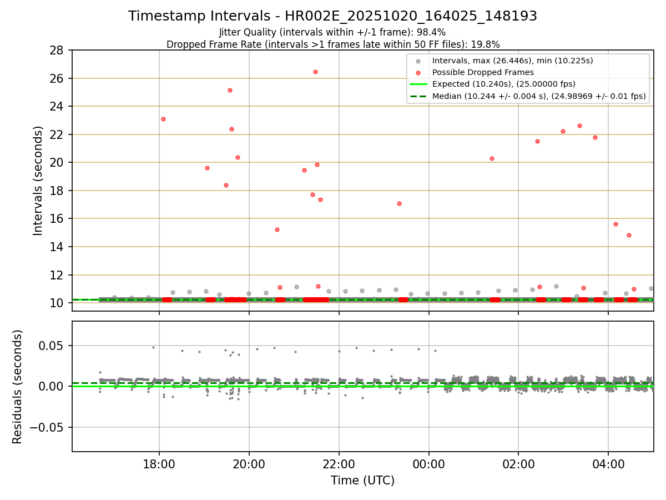Click the 'Residuals (seconds)' y-axis label
666x500 pixels.
point(18,386)
